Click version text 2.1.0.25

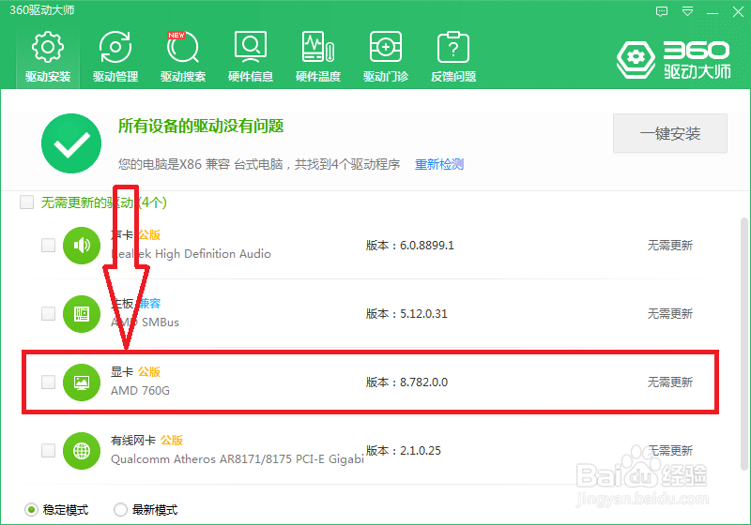tap(420, 450)
